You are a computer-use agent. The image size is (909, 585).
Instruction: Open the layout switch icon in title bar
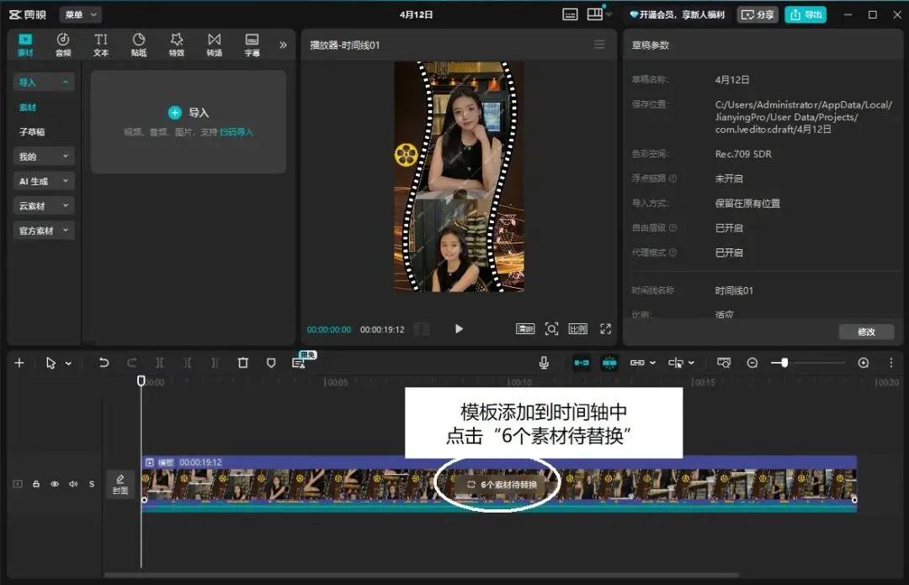tap(595, 14)
